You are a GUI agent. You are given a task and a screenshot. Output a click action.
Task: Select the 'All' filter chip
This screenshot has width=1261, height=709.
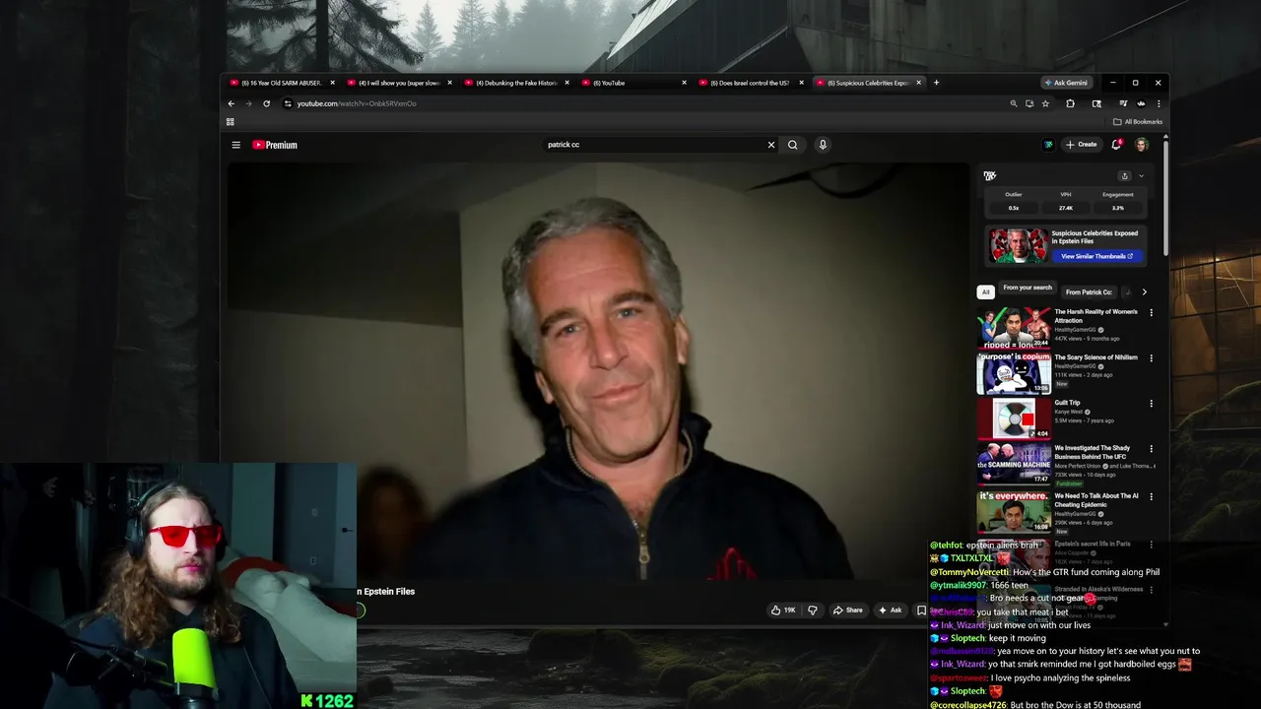985,292
